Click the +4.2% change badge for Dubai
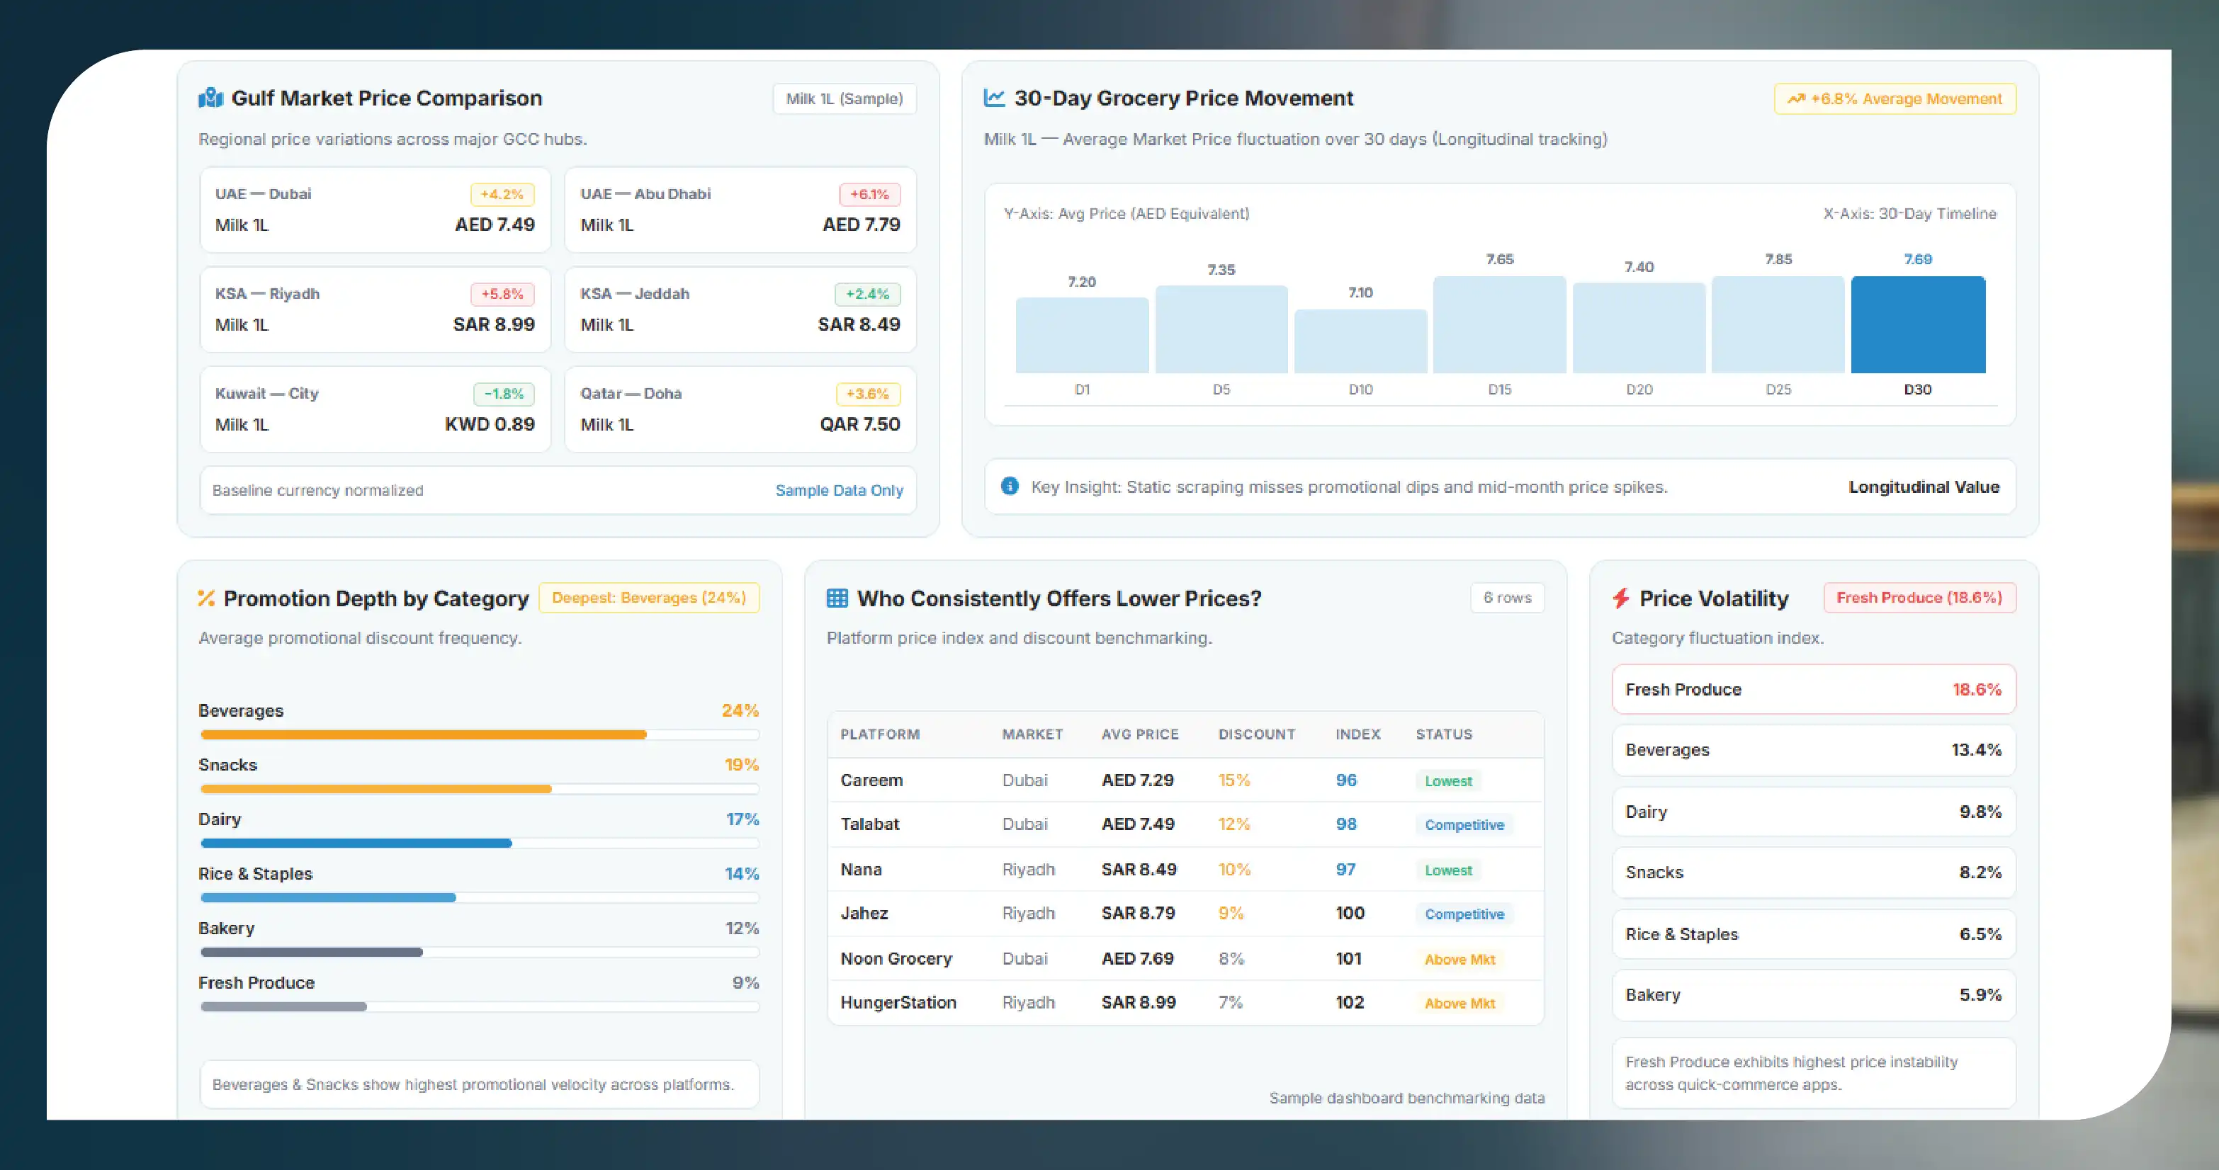This screenshot has width=2219, height=1170. click(x=502, y=195)
